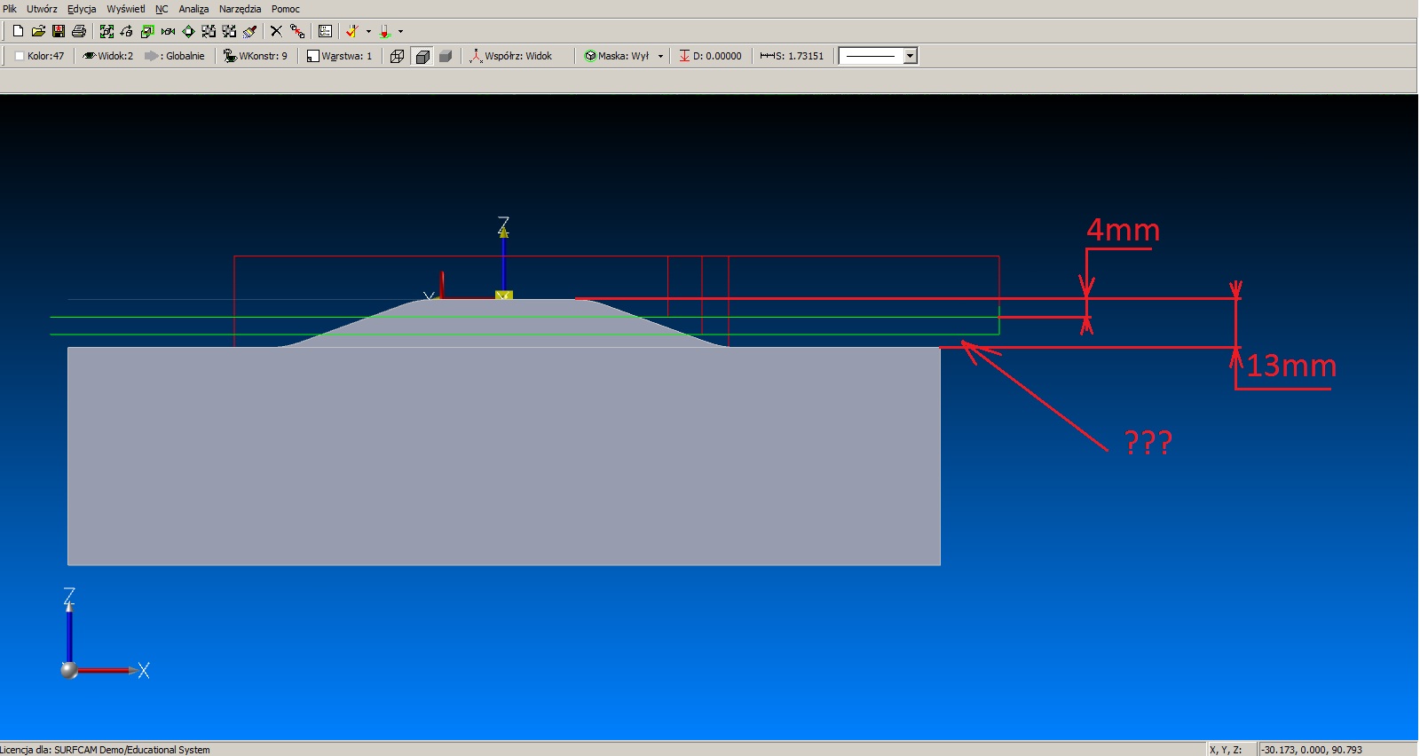Click the Widok:2 view button
This screenshot has width=1420, height=756.
108,56
